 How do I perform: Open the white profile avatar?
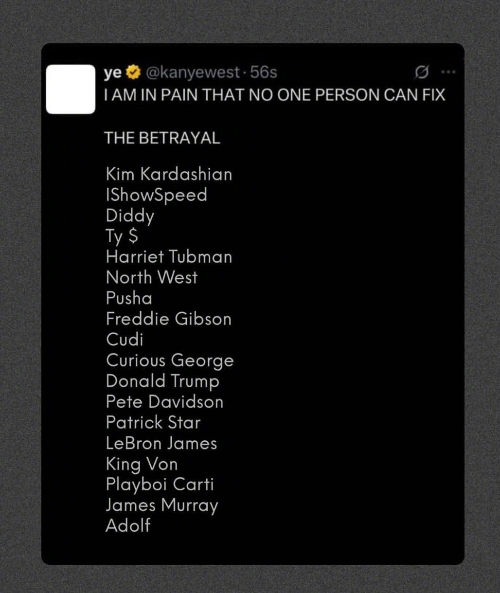(71, 89)
